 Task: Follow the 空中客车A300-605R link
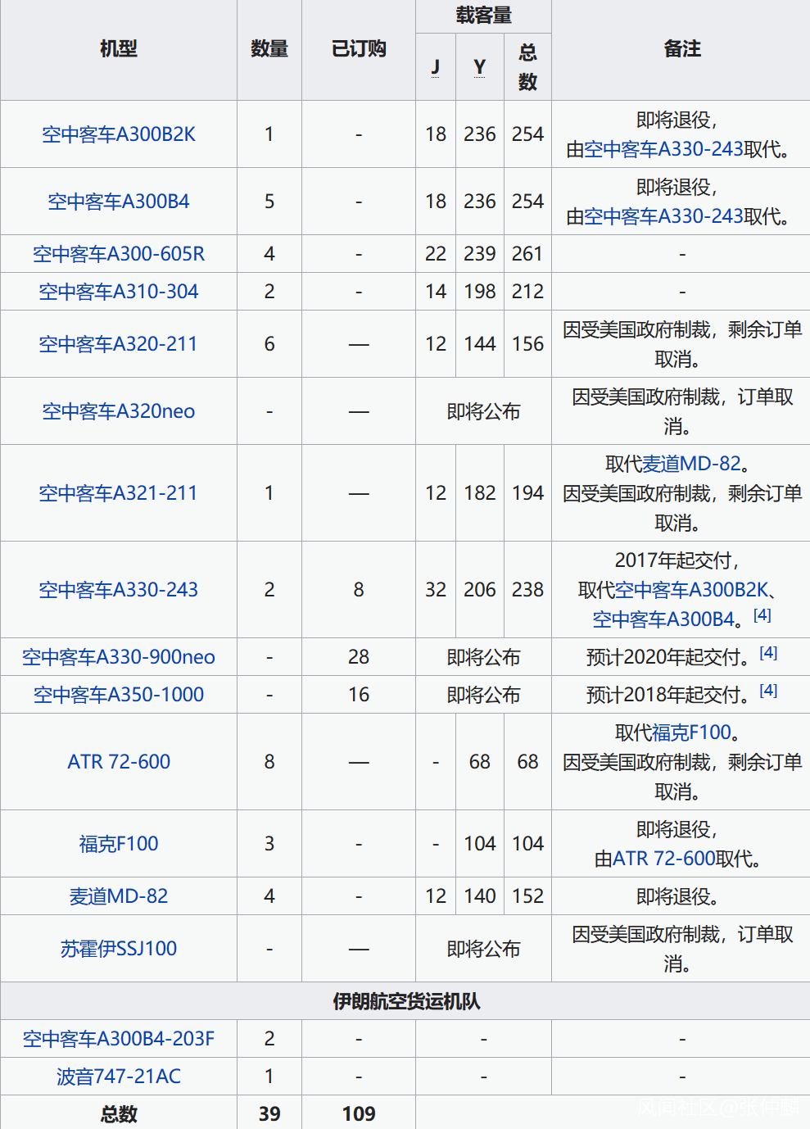pyautogui.click(x=119, y=254)
